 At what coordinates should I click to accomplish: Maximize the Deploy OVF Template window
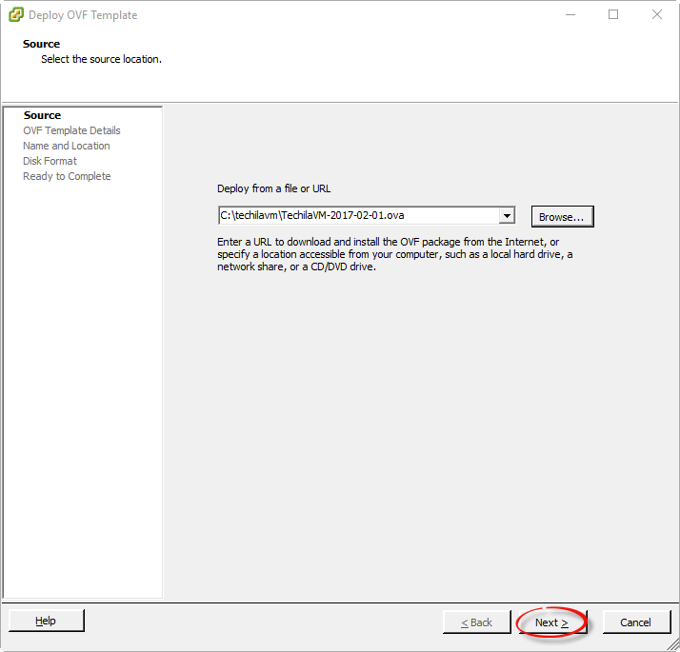click(x=613, y=15)
